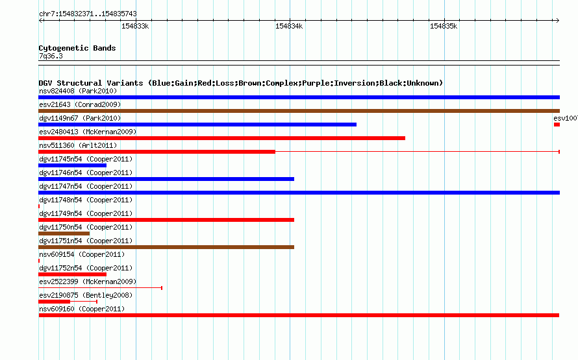The width and height of the screenshot is (578, 360).
Task: Select the red esv2480413 loss bar
Action: coord(221,138)
